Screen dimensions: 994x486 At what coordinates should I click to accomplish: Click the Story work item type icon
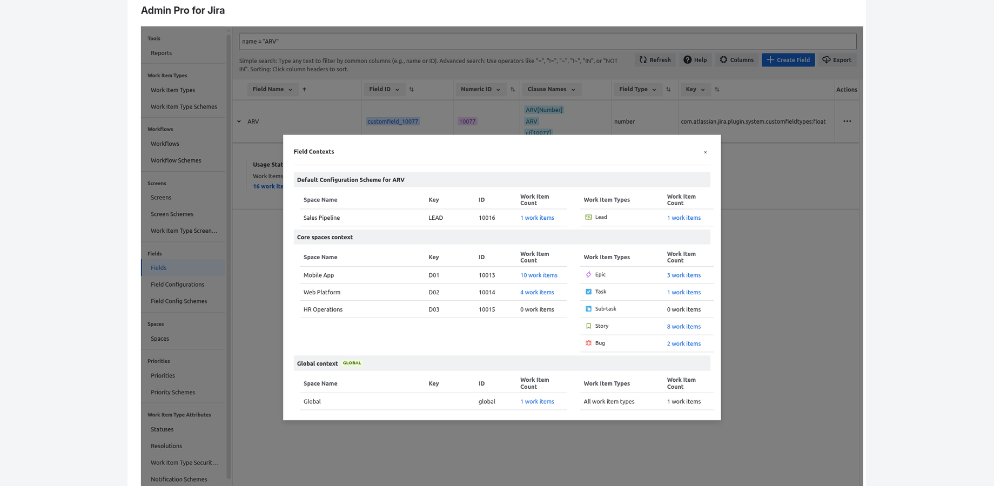click(588, 326)
